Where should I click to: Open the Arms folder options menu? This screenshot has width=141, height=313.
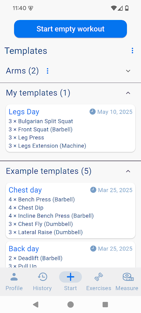(x=47, y=71)
